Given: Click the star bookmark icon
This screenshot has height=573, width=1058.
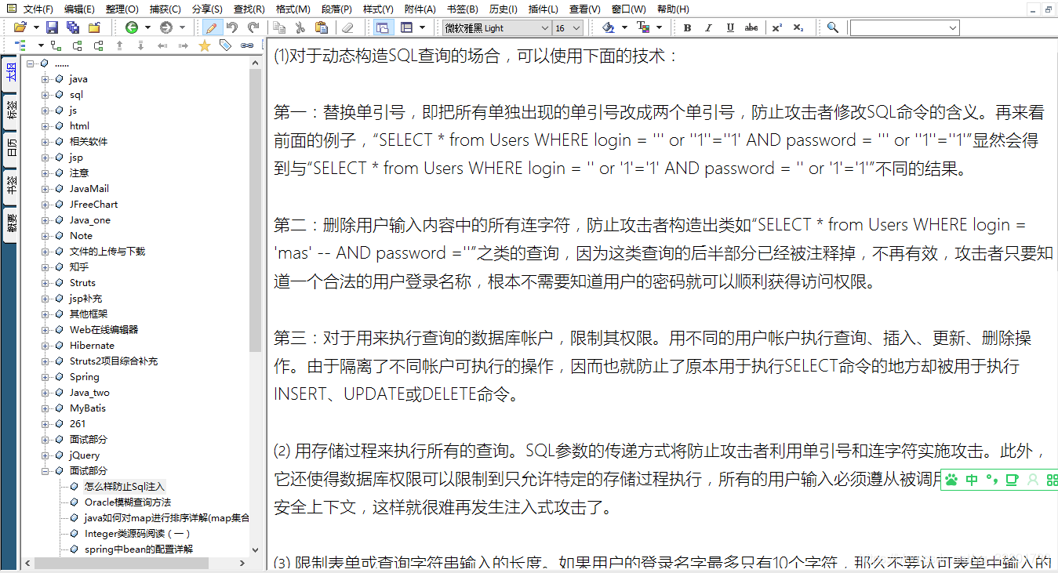Looking at the screenshot, I should point(204,45).
